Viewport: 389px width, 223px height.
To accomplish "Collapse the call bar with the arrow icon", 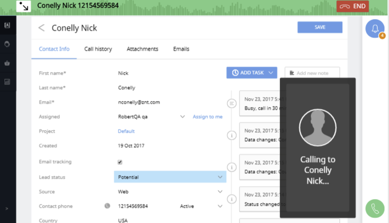I will pyautogui.click(x=24, y=6).
